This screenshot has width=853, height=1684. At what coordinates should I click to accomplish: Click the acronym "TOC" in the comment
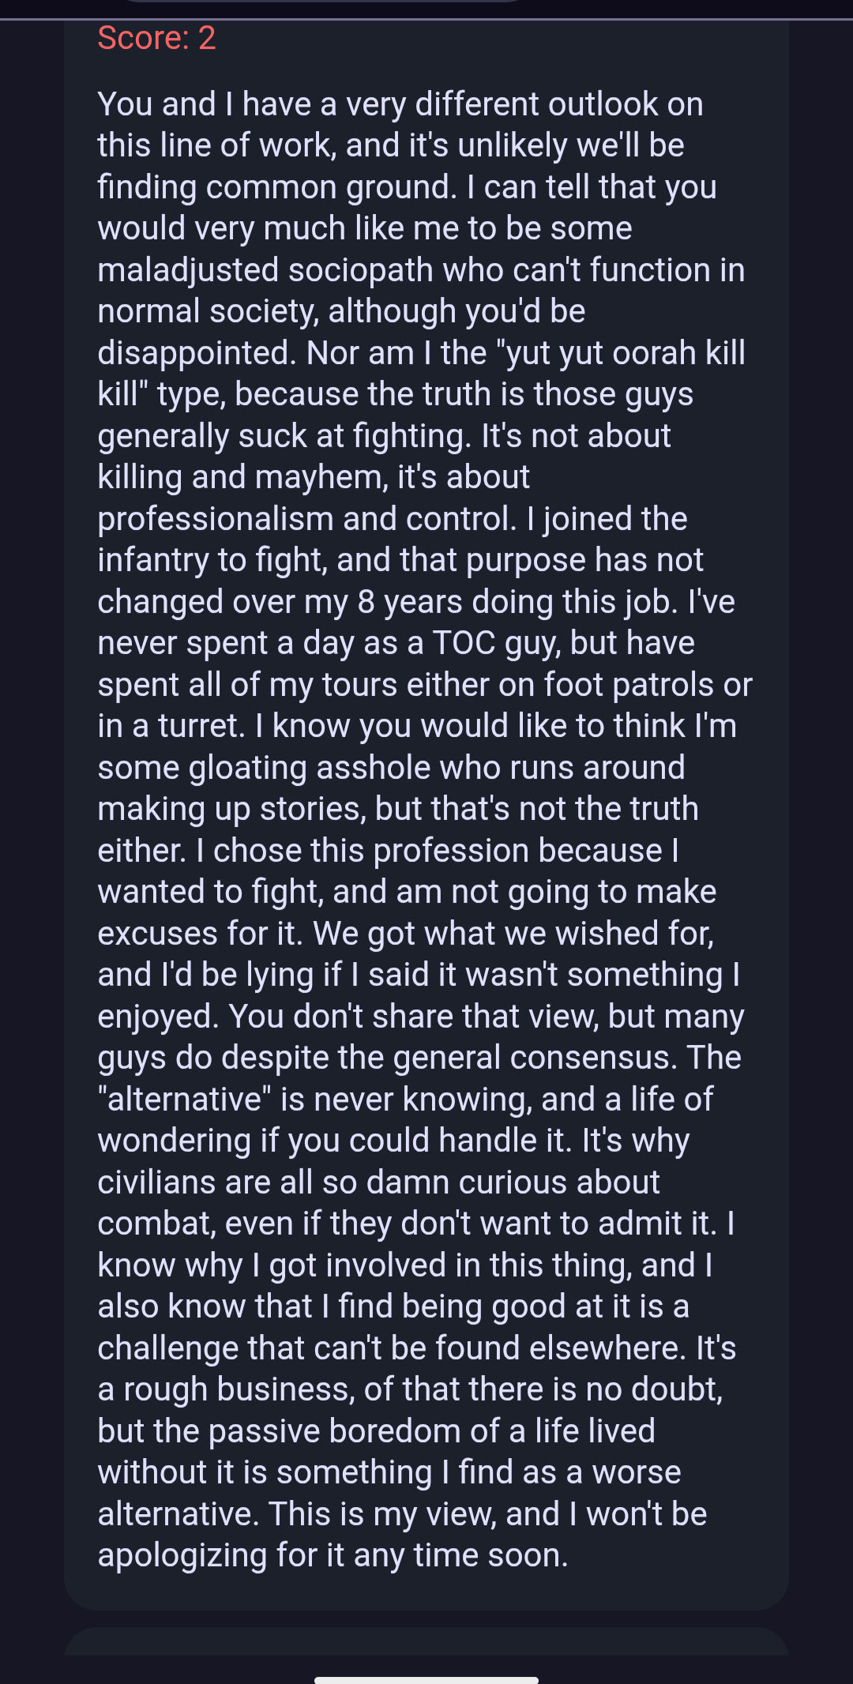[464, 643]
